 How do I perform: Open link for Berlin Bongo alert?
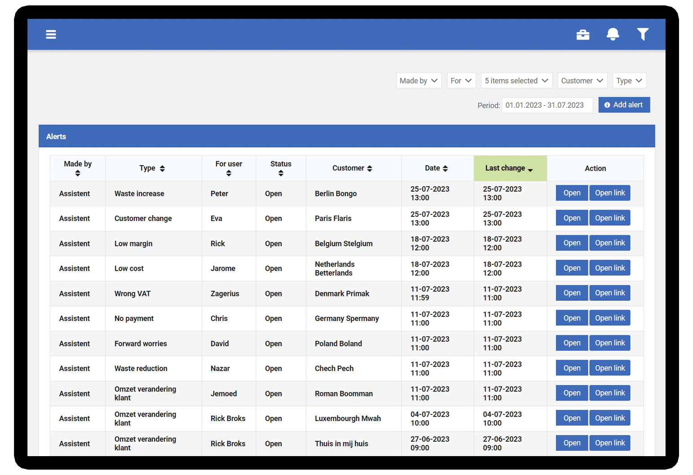[x=610, y=193]
